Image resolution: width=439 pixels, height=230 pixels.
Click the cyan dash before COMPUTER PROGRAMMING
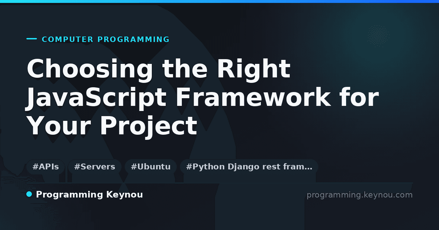pyautogui.click(x=32, y=39)
